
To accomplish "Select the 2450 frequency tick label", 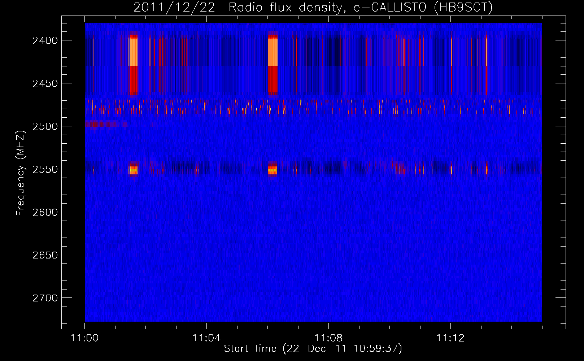I will tap(45, 83).
